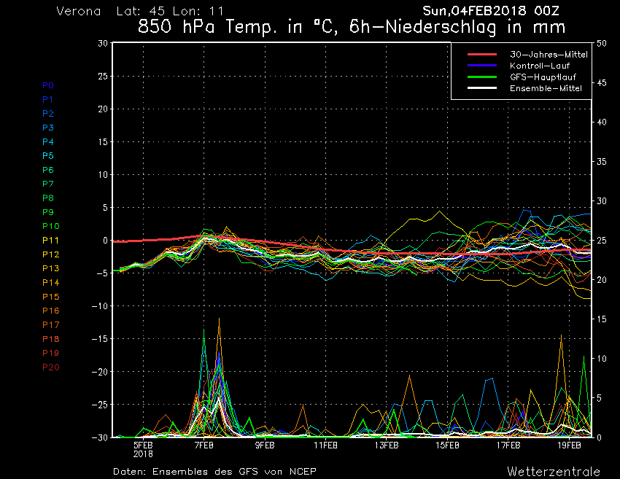Click the P14 ensemble member label
Viewport: 620px width, 479px height.
click(50, 283)
